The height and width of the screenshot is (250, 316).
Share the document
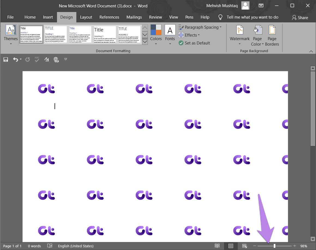tap(300, 17)
